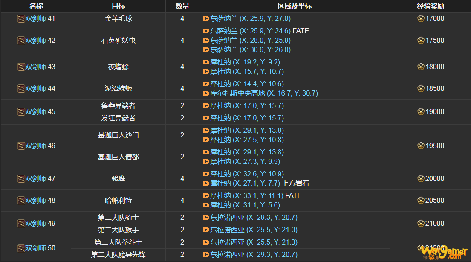Click the 名称 column header
This screenshot has width=471, height=262.
point(36,6)
